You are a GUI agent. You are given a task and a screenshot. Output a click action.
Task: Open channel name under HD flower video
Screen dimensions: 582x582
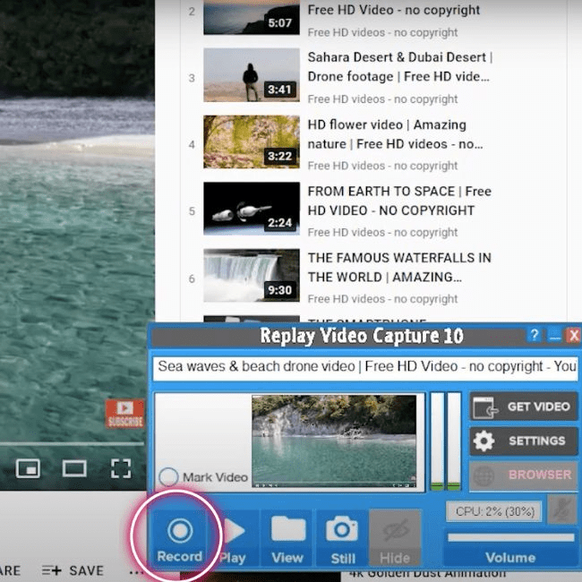(382, 166)
